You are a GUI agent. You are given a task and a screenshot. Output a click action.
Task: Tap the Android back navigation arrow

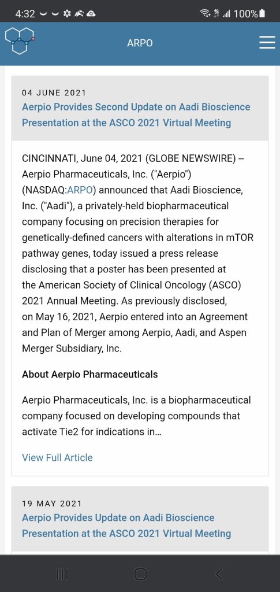point(219,574)
